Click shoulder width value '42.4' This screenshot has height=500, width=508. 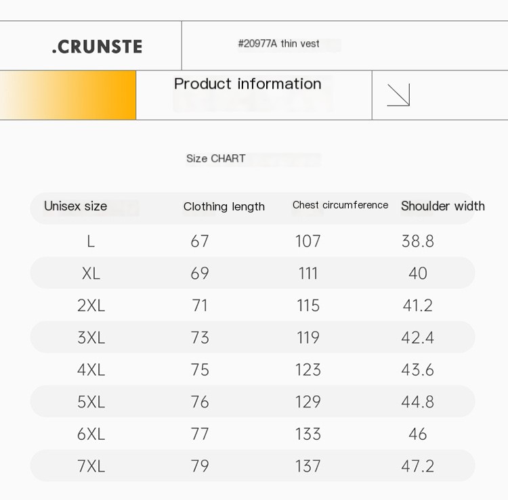pyautogui.click(x=418, y=338)
